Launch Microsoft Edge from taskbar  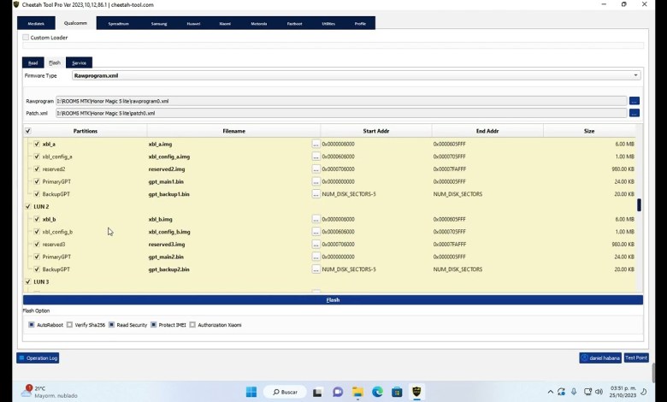tap(377, 392)
